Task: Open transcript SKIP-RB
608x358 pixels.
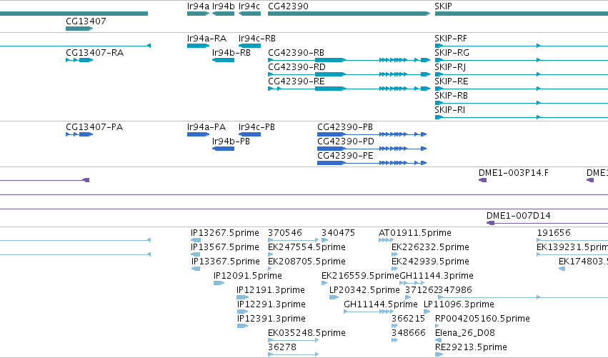Action: pyautogui.click(x=522, y=103)
